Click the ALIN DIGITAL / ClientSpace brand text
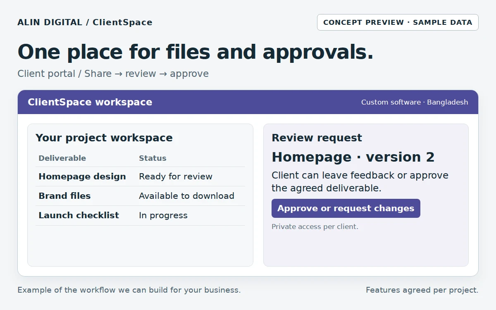Image resolution: width=496 pixels, height=310 pixels. click(85, 22)
